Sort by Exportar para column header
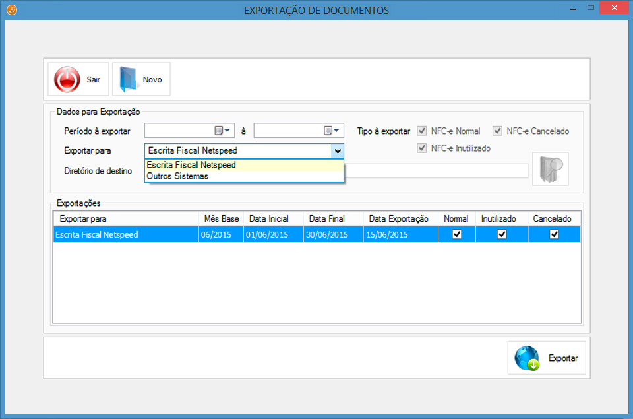This screenshot has height=419, width=633. [x=125, y=219]
